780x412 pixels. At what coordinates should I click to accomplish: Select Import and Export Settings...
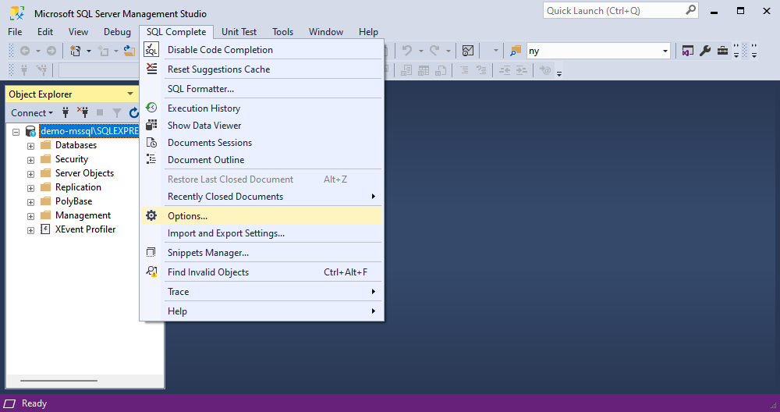click(x=261, y=233)
